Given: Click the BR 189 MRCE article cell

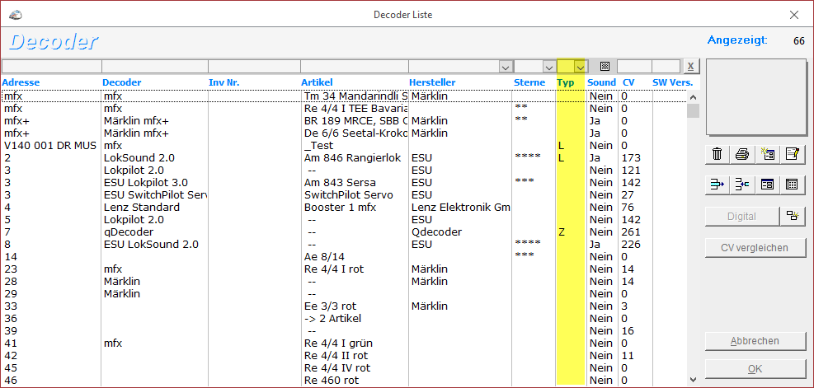Looking at the screenshot, I should (x=355, y=121).
